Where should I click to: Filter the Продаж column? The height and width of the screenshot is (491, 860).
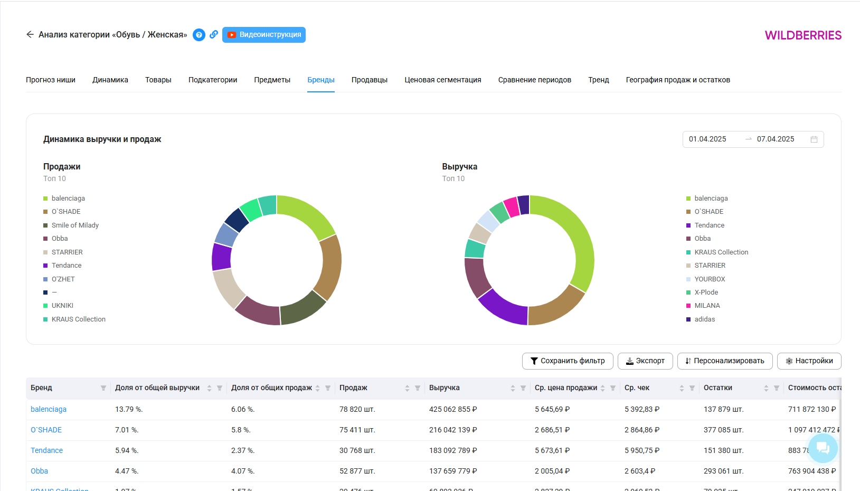[418, 388]
